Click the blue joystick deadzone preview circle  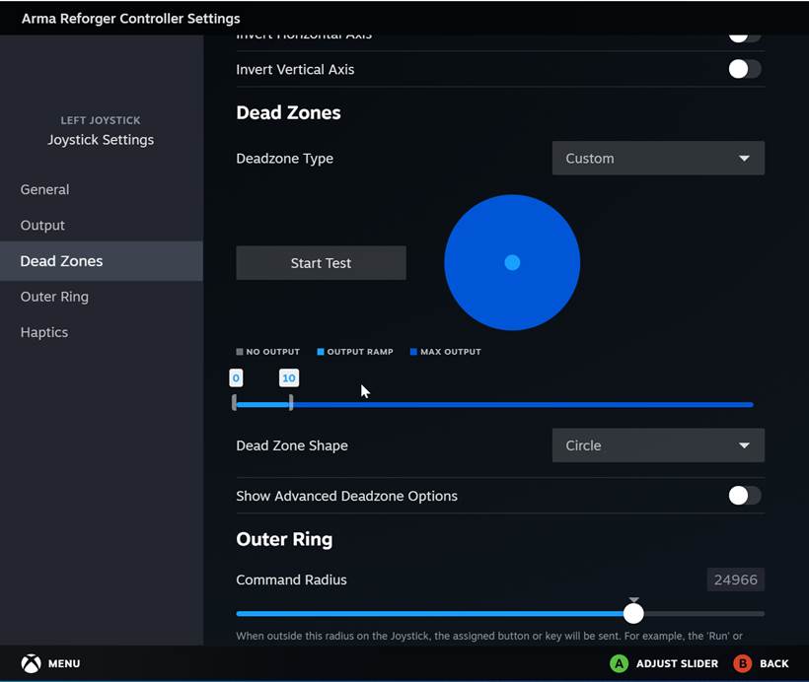coord(512,262)
